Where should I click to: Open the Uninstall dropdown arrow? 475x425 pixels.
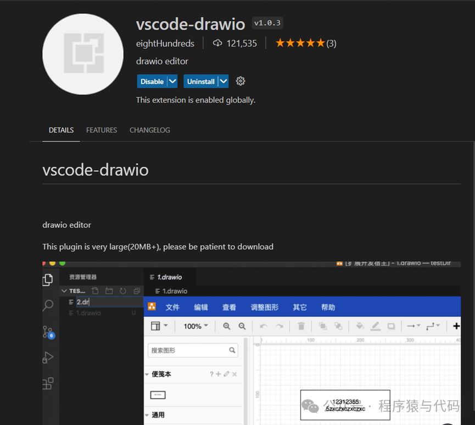point(223,81)
